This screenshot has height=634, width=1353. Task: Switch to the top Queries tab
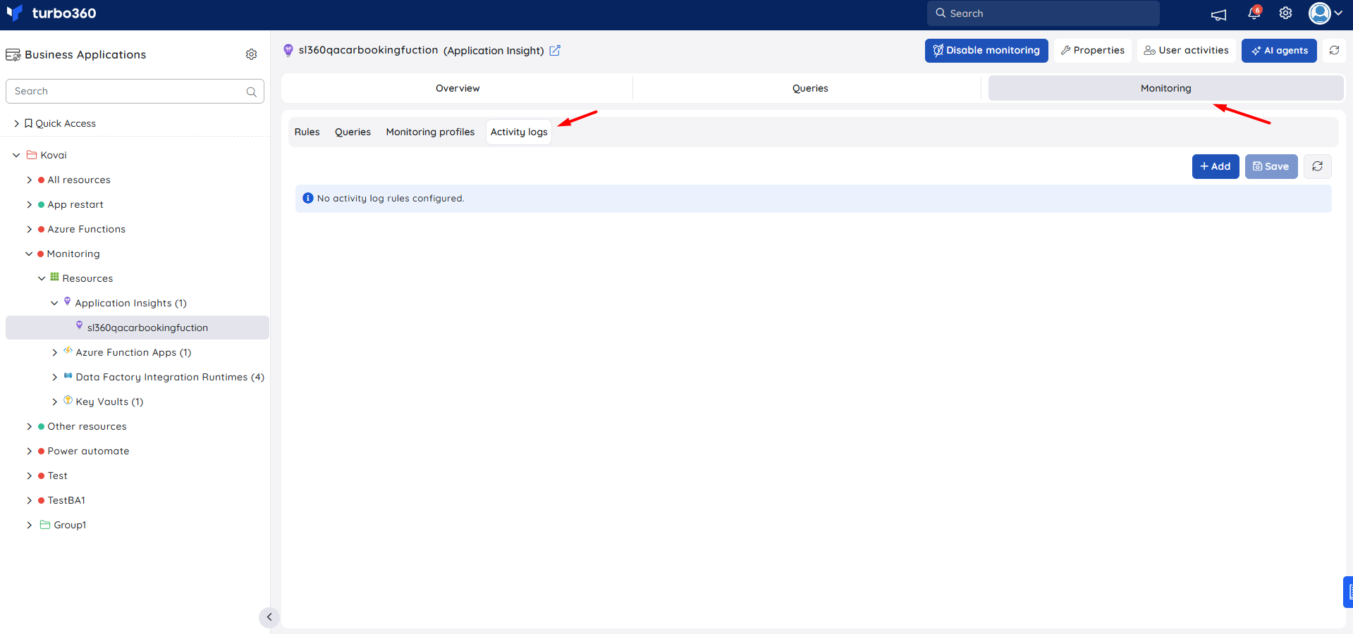tap(810, 88)
